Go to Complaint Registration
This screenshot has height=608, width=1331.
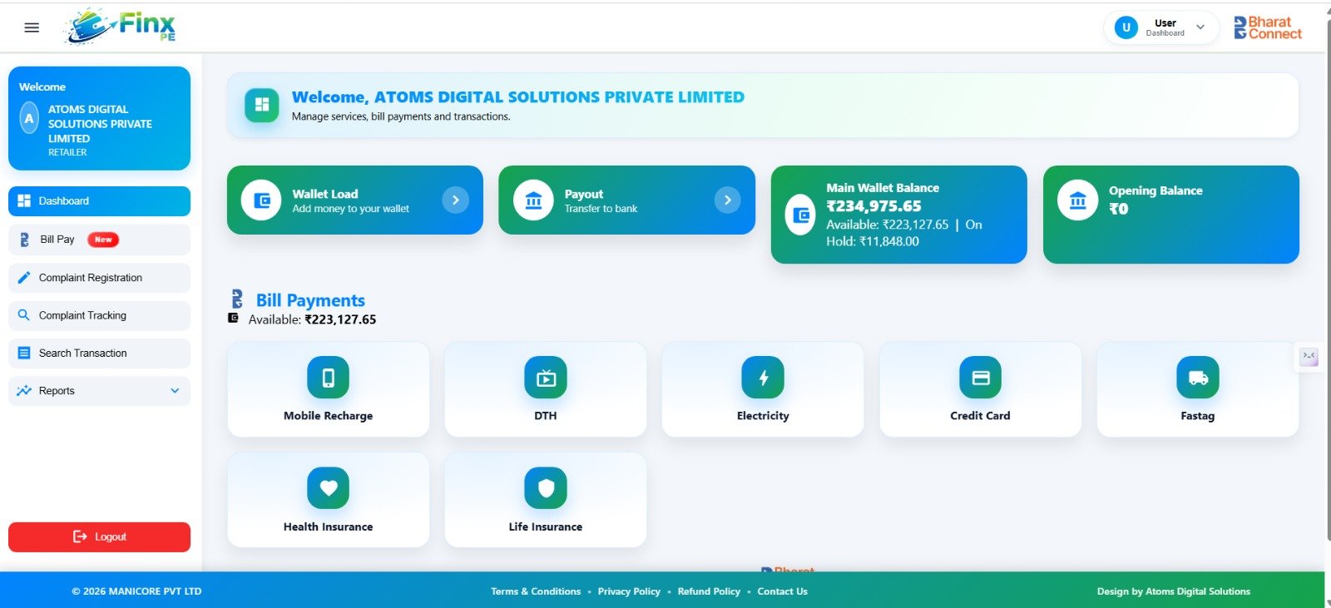pyautogui.click(x=99, y=278)
